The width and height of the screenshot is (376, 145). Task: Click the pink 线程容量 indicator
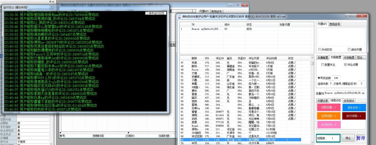tap(329, 108)
